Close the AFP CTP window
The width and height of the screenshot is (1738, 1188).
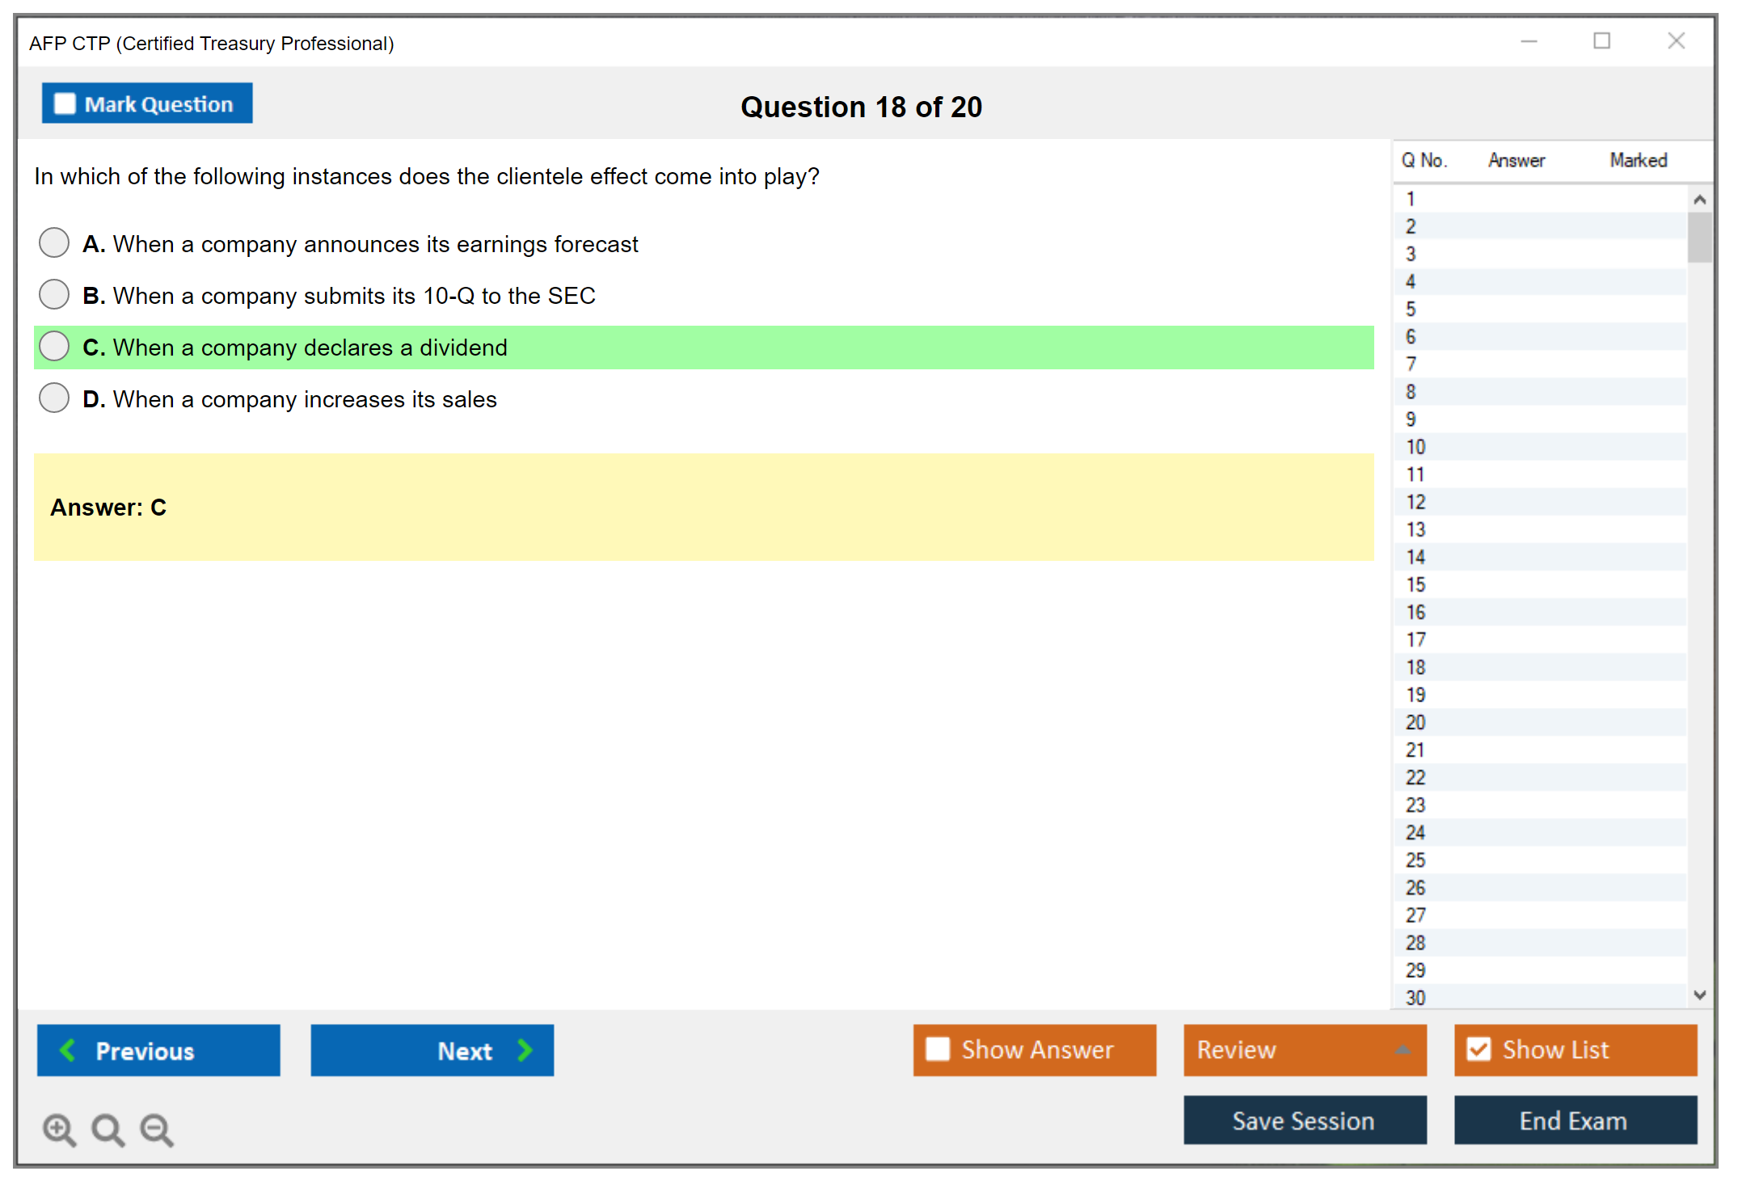point(1676,41)
